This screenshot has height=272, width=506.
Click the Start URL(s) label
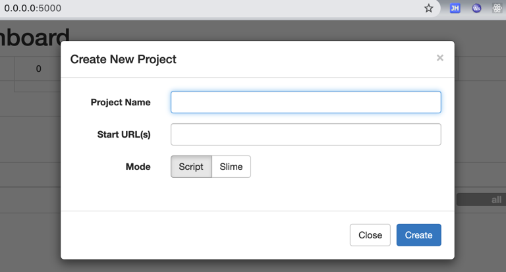pyautogui.click(x=124, y=134)
